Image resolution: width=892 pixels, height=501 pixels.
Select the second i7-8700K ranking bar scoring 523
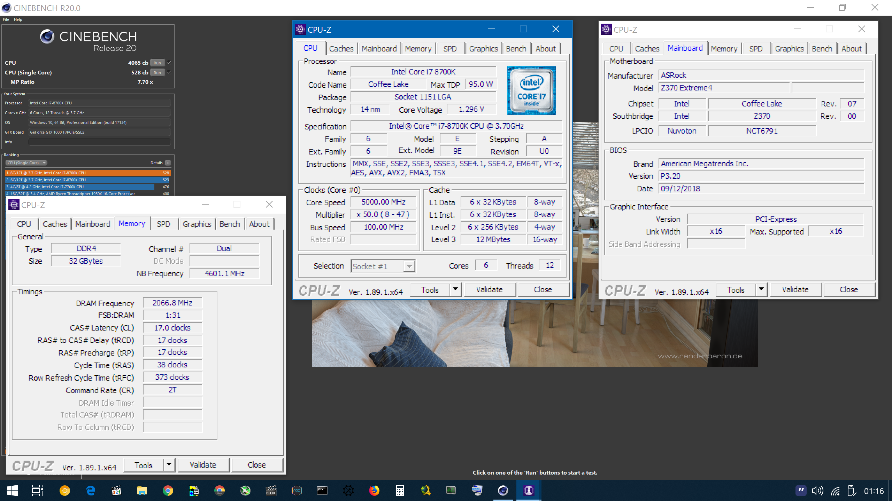coord(88,180)
